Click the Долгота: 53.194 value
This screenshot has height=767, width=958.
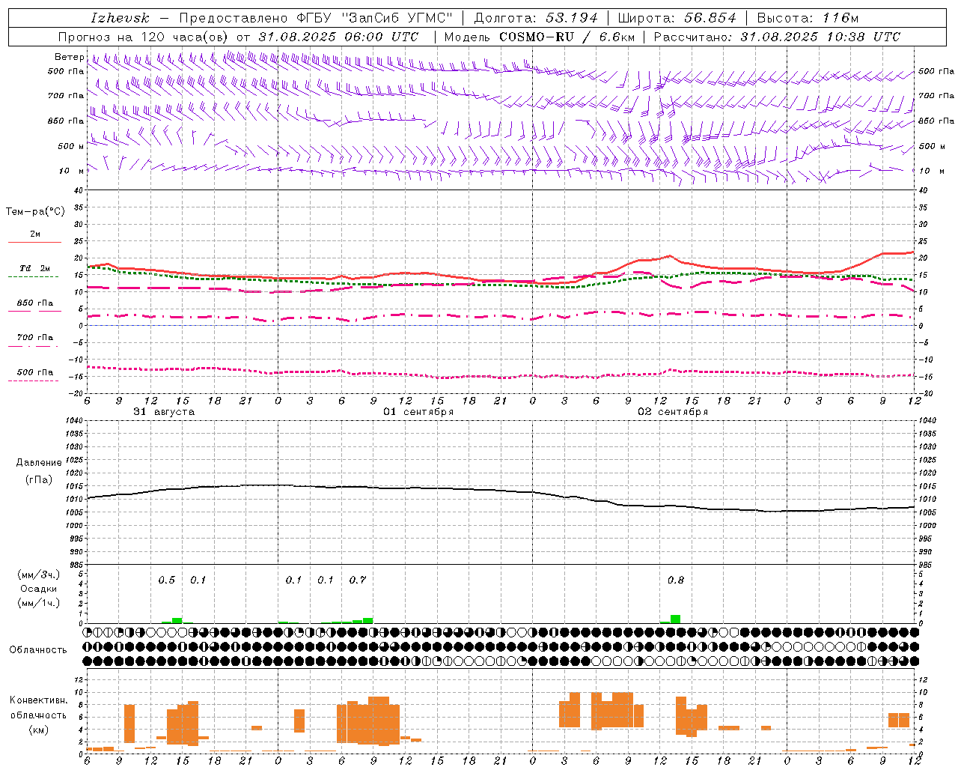point(536,18)
